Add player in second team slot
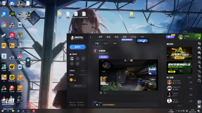This screenshot has width=202, height=113. 78,59
